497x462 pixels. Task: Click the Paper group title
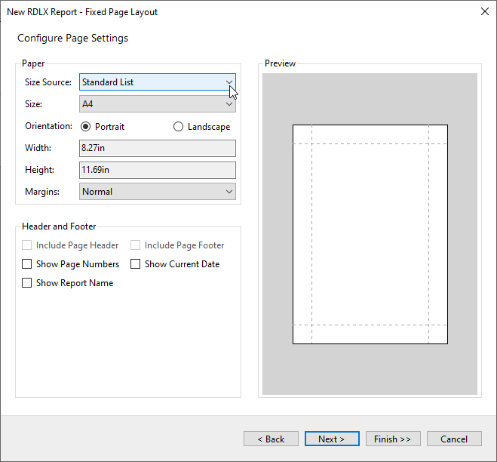point(33,63)
